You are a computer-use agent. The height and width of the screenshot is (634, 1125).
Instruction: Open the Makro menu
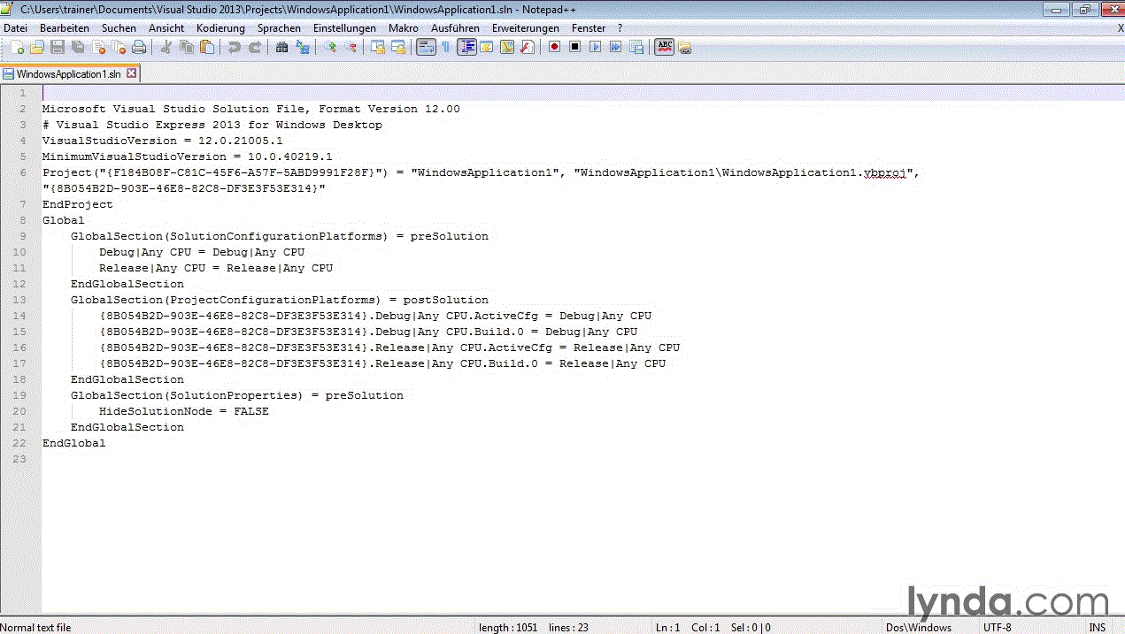click(x=404, y=28)
